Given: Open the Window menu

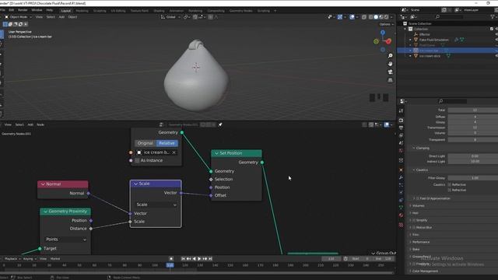Looking at the screenshot, I should click(x=37, y=10).
